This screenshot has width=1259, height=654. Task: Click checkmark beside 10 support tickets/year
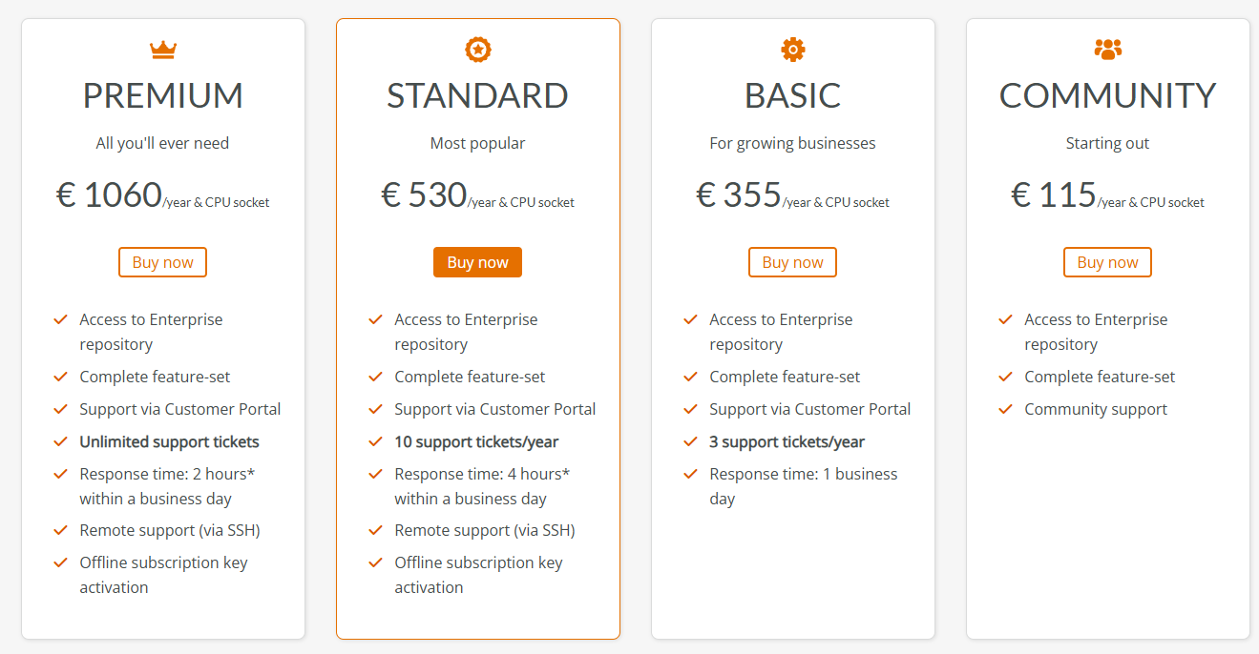click(x=376, y=441)
